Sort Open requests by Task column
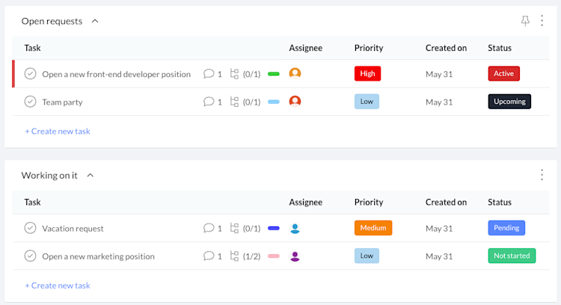The width and height of the screenshot is (561, 305). [32, 48]
